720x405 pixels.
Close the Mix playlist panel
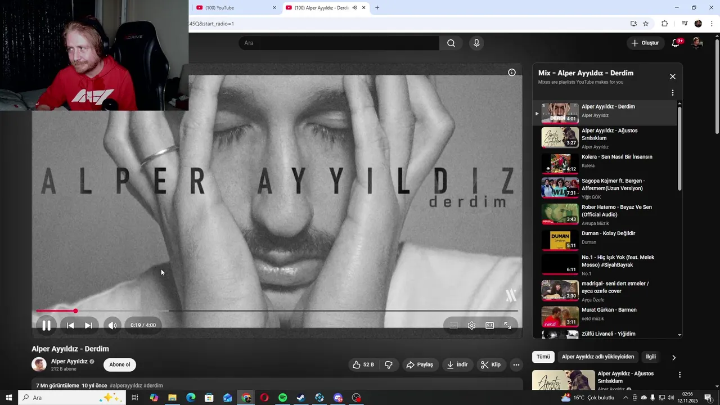click(673, 76)
